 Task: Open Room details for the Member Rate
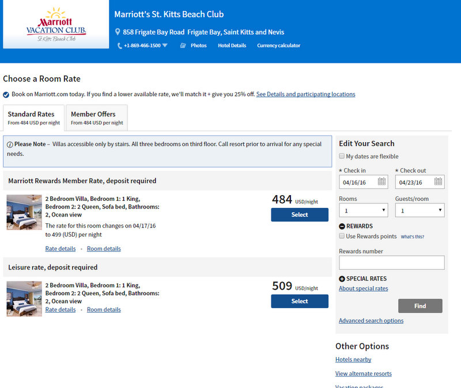click(x=104, y=249)
